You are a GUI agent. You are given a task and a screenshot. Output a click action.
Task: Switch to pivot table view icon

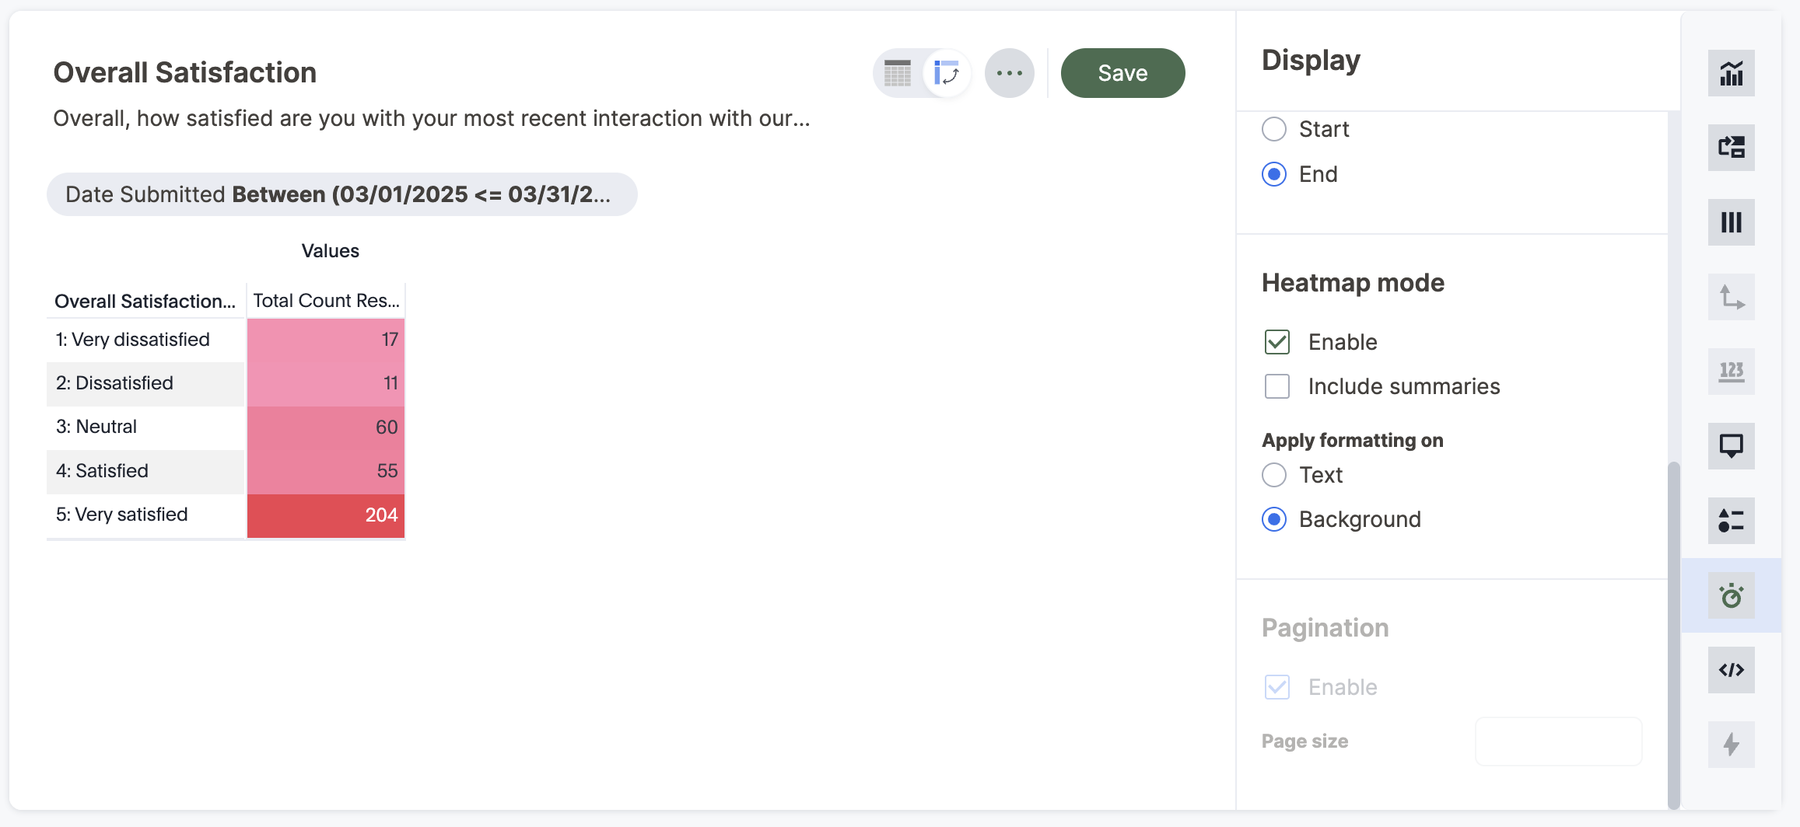coord(947,73)
